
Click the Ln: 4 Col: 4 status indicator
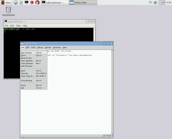108,136
